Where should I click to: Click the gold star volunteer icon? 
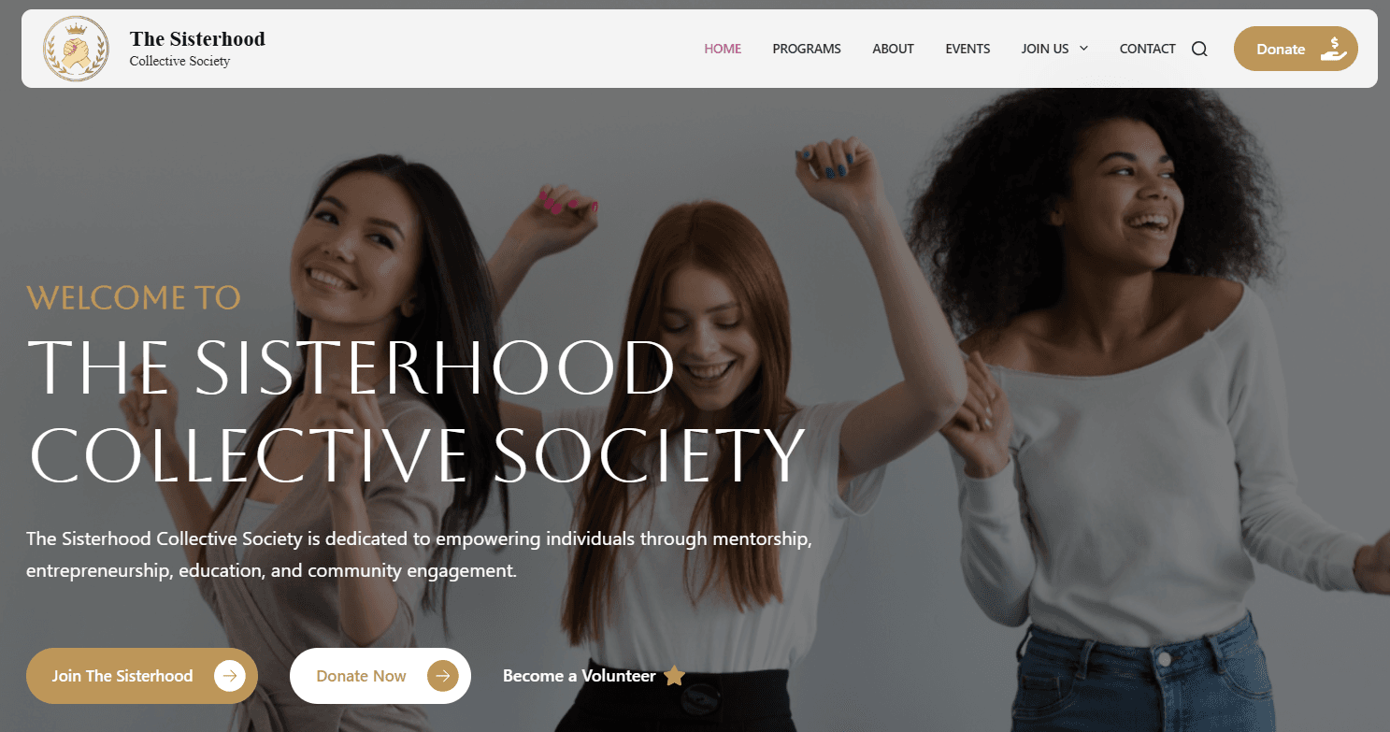tap(674, 675)
